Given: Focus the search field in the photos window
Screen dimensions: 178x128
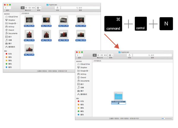Looking at the screenshot, I should 80,8.
